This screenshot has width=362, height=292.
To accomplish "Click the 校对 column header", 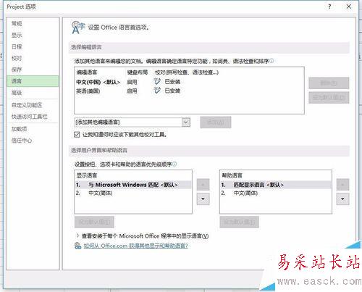I will click(x=187, y=72).
